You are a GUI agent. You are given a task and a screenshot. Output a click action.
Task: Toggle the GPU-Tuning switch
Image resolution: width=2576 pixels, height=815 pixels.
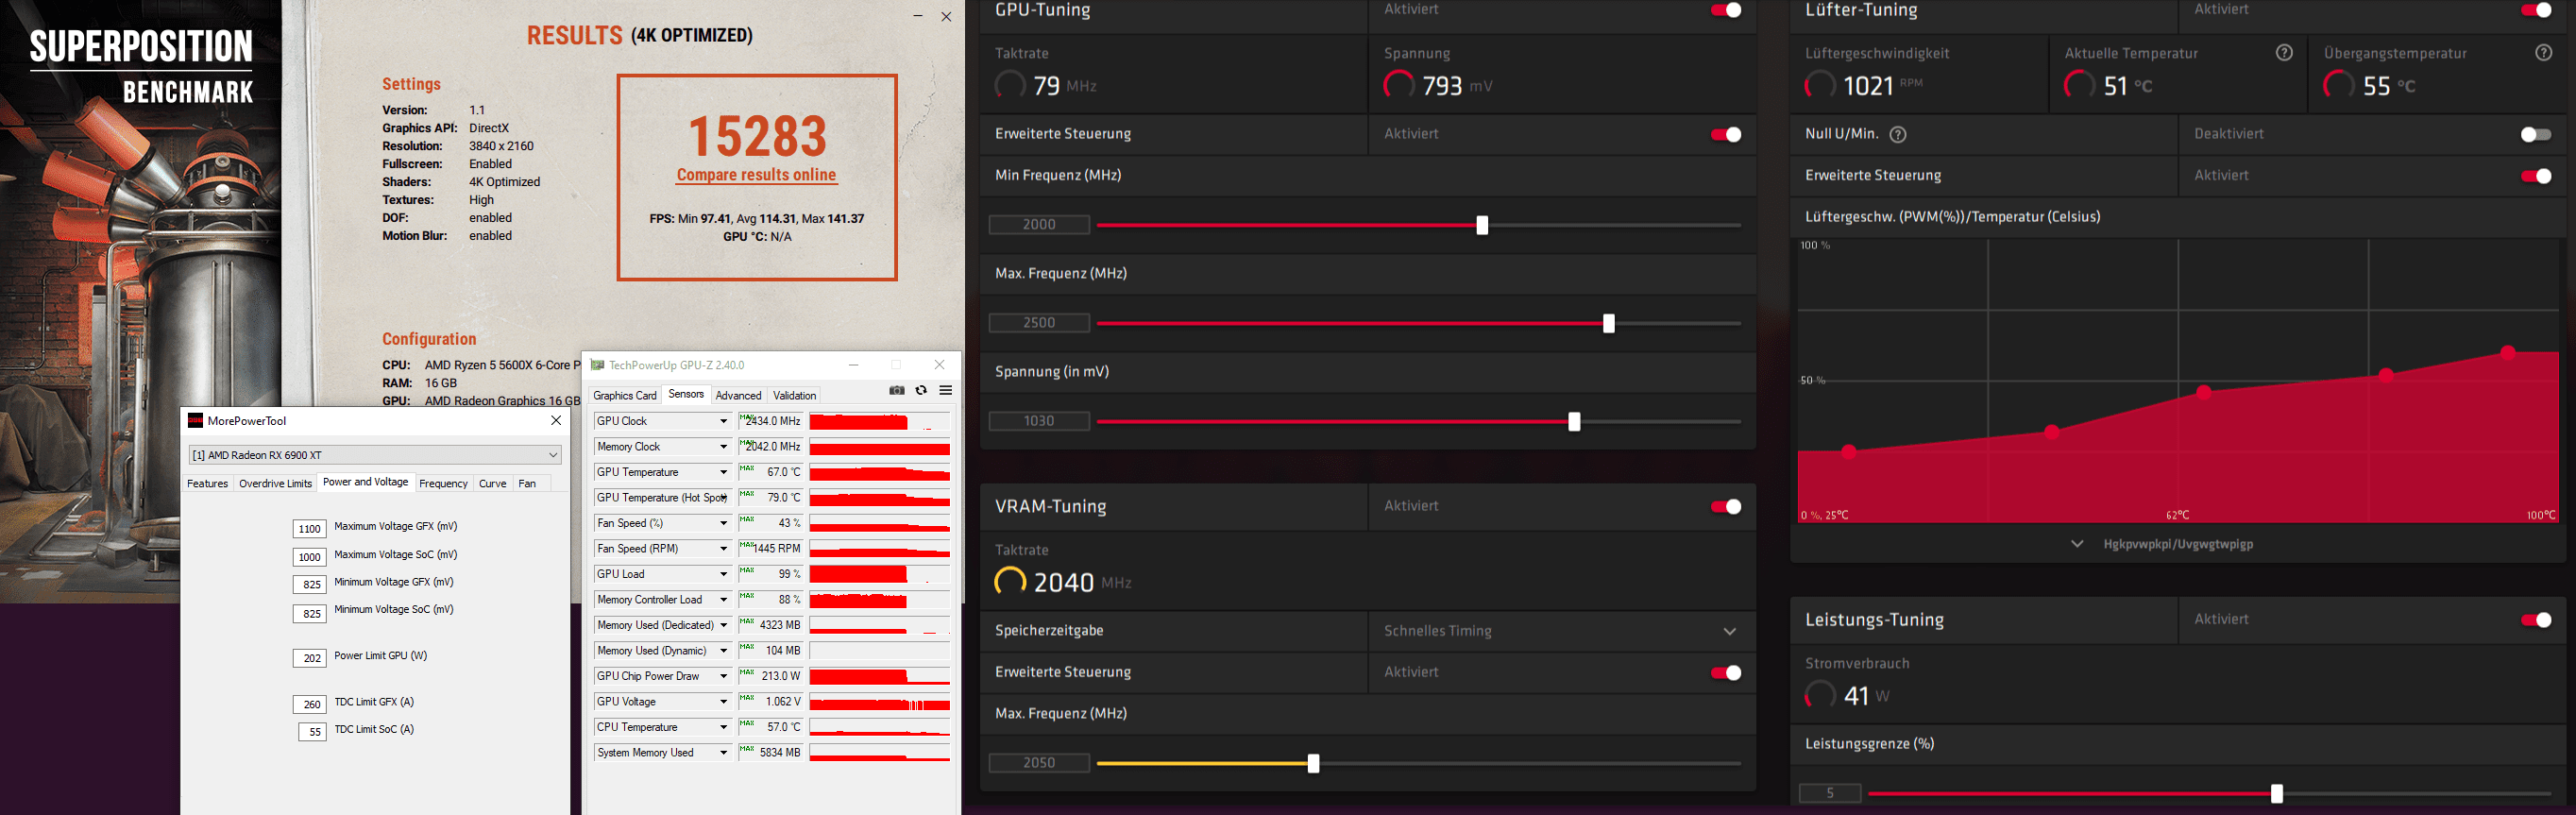click(x=1726, y=10)
